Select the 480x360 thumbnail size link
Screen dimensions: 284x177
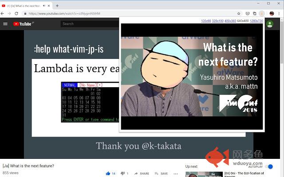230,21
